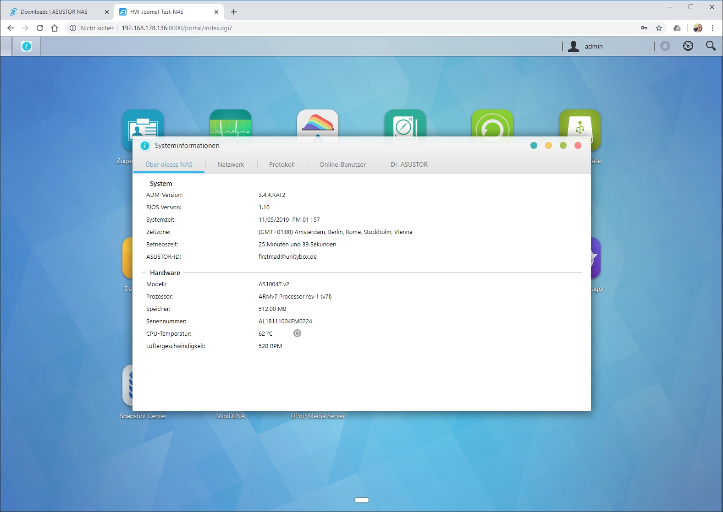Open the Searchlight magnifier icon
This screenshot has width=723, height=512.
pyautogui.click(x=711, y=46)
